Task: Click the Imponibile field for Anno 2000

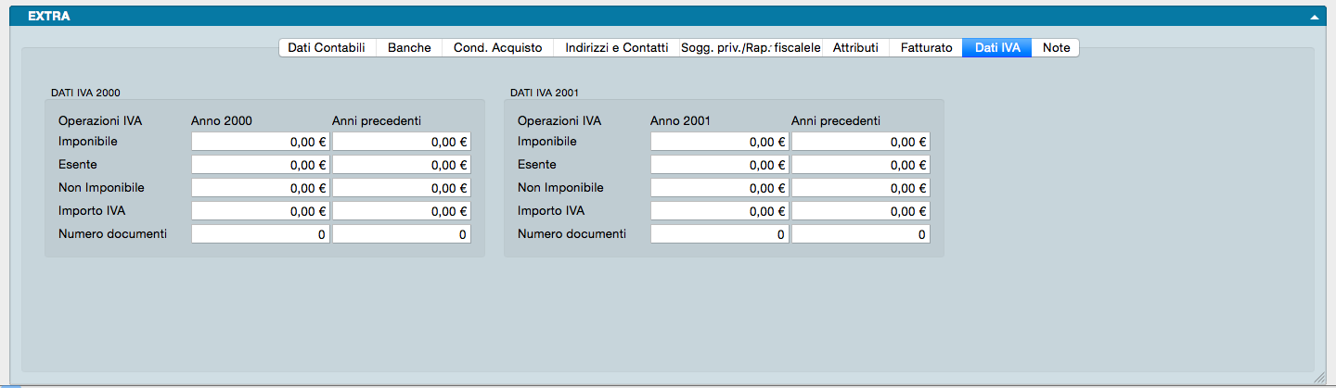Action: pyautogui.click(x=260, y=142)
